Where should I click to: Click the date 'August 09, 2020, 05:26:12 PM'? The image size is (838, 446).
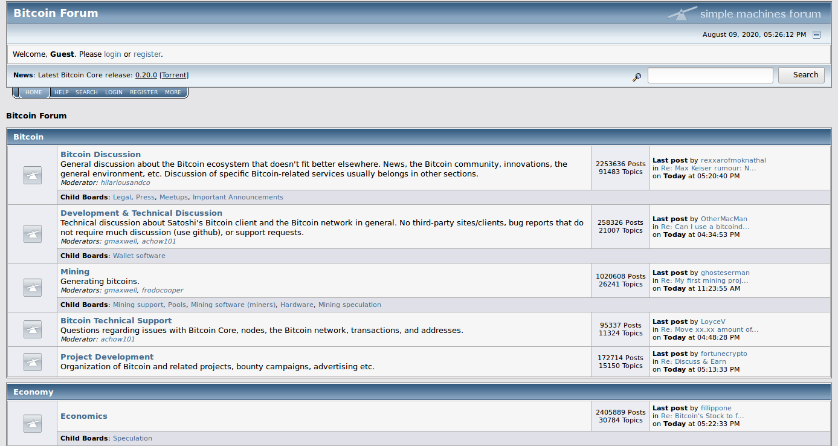[754, 35]
